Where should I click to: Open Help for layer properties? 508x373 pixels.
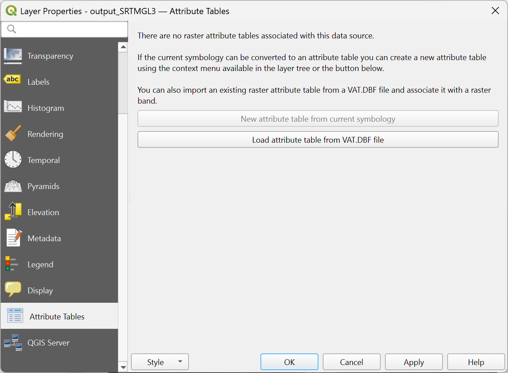pos(475,362)
